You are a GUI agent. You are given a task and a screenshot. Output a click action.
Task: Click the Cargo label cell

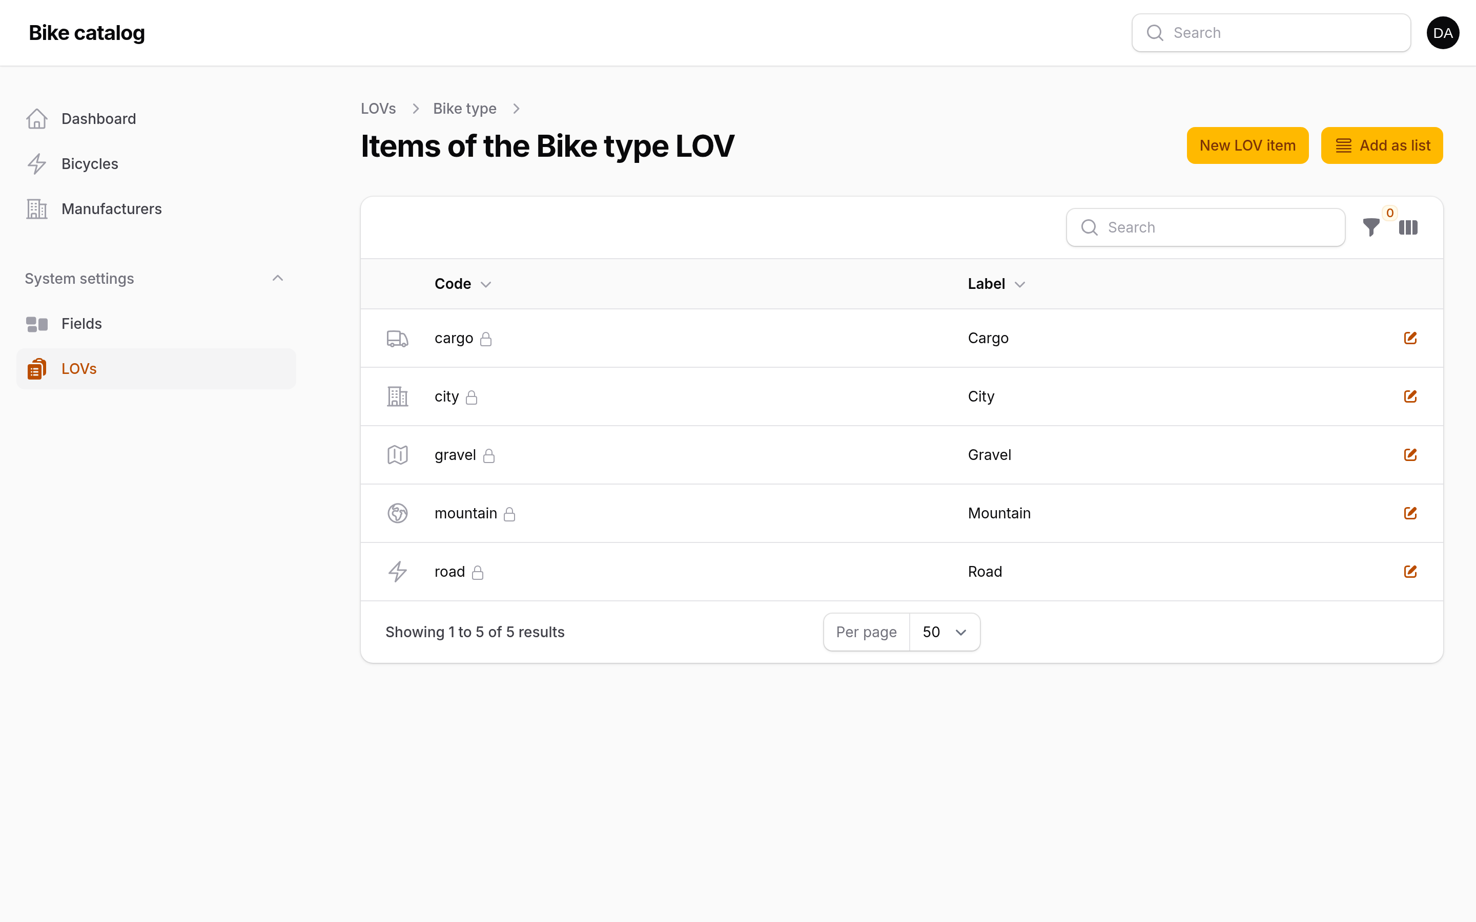point(988,339)
